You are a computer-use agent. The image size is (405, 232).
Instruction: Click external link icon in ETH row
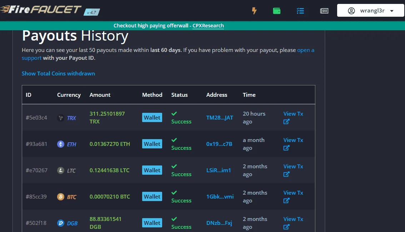286,148
